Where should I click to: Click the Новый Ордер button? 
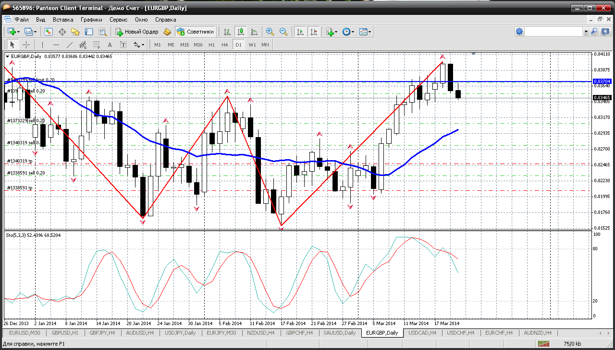[137, 32]
